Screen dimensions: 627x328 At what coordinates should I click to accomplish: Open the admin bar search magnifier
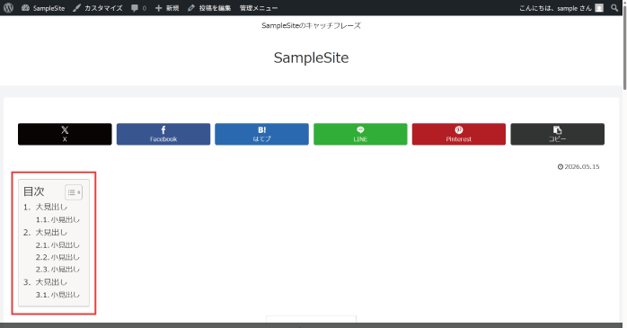614,8
